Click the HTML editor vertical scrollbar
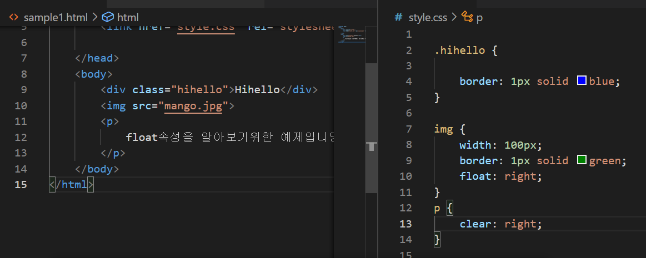Screen dimensions: 646x258 click(x=372, y=128)
